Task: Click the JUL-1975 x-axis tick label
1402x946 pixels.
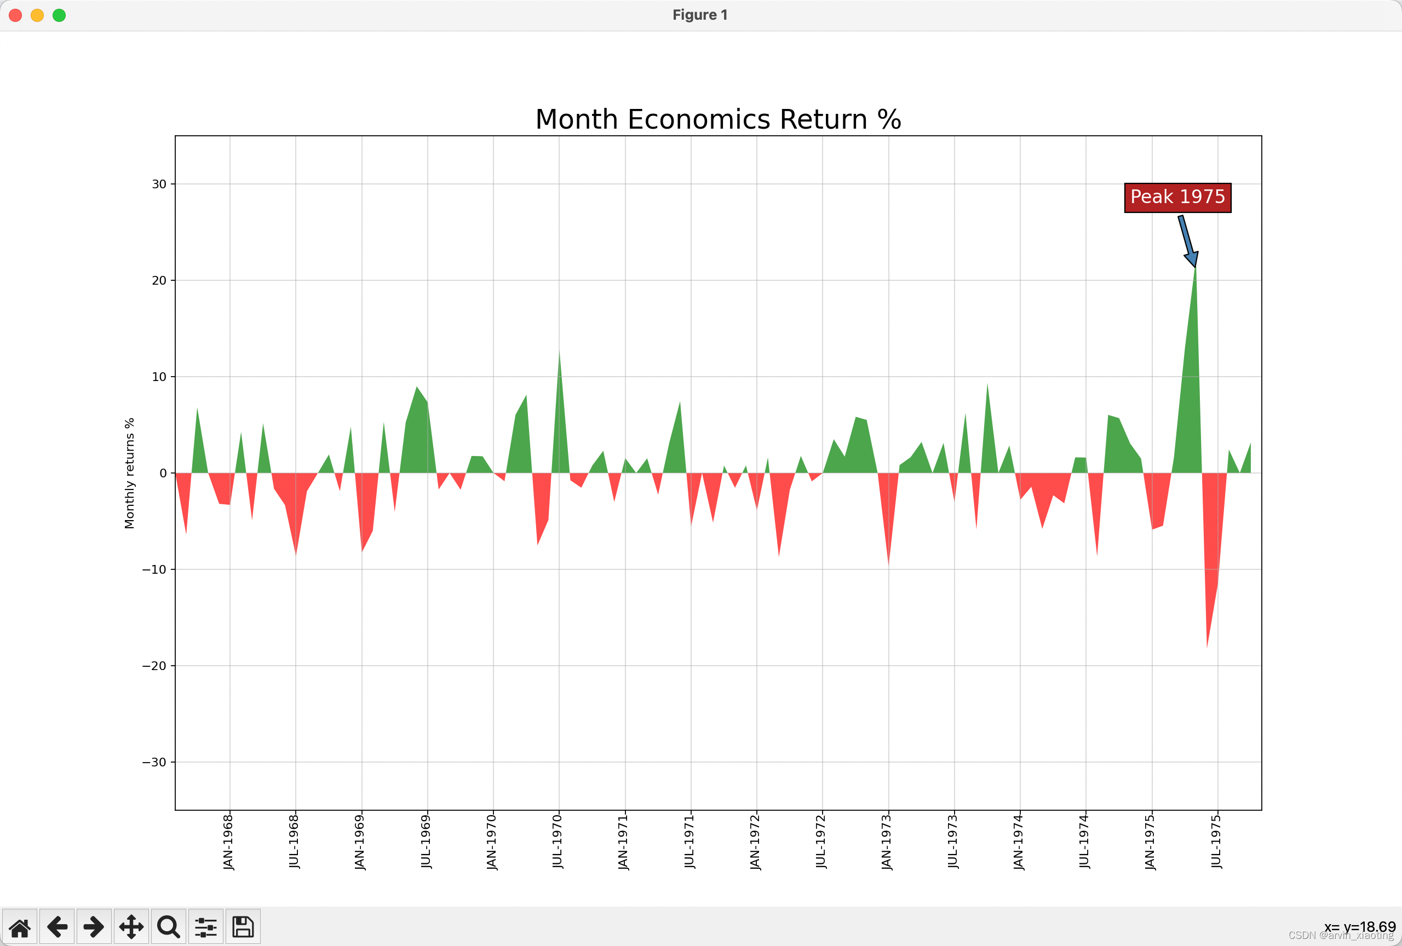Action: pyautogui.click(x=1216, y=841)
